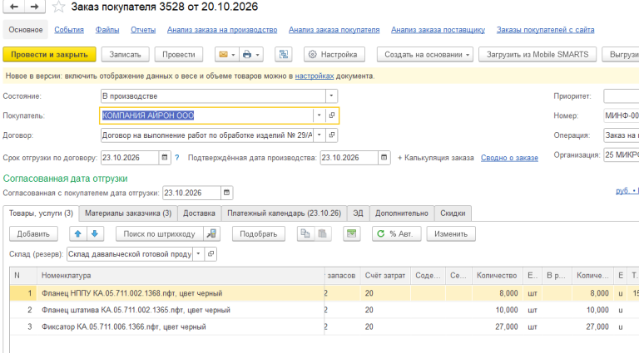Click Поиск по штрихкоду button
Screen dimensions: 639x353
pyautogui.click(x=160, y=234)
